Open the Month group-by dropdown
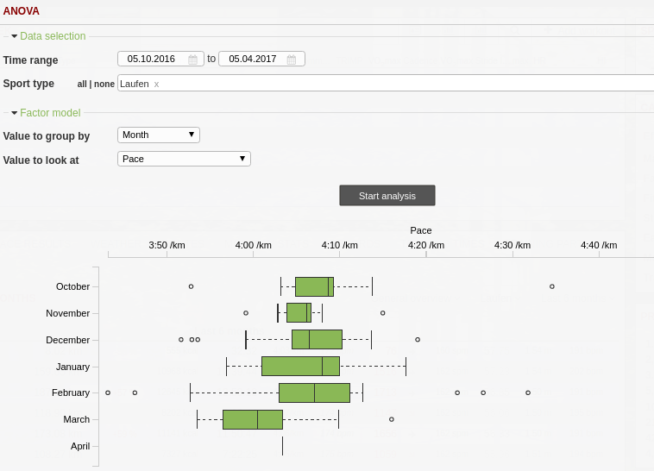Screen dimensions: 654x471 (158, 135)
